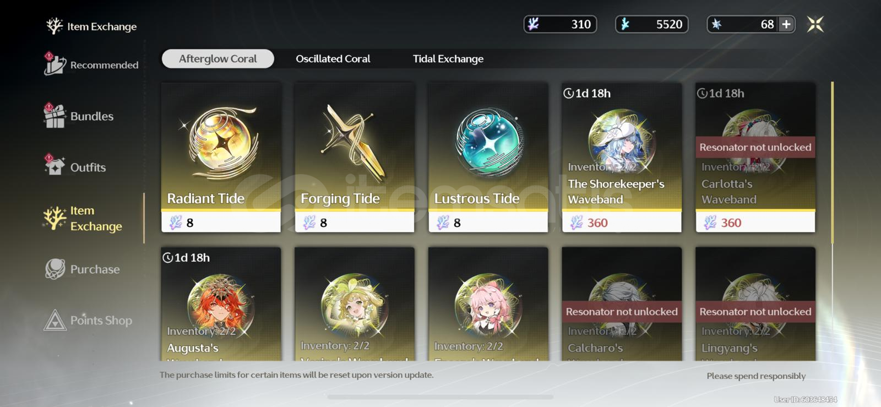881x407 pixels.
Task: Switch to the Oscillated Coral tab
Action: [x=333, y=59]
